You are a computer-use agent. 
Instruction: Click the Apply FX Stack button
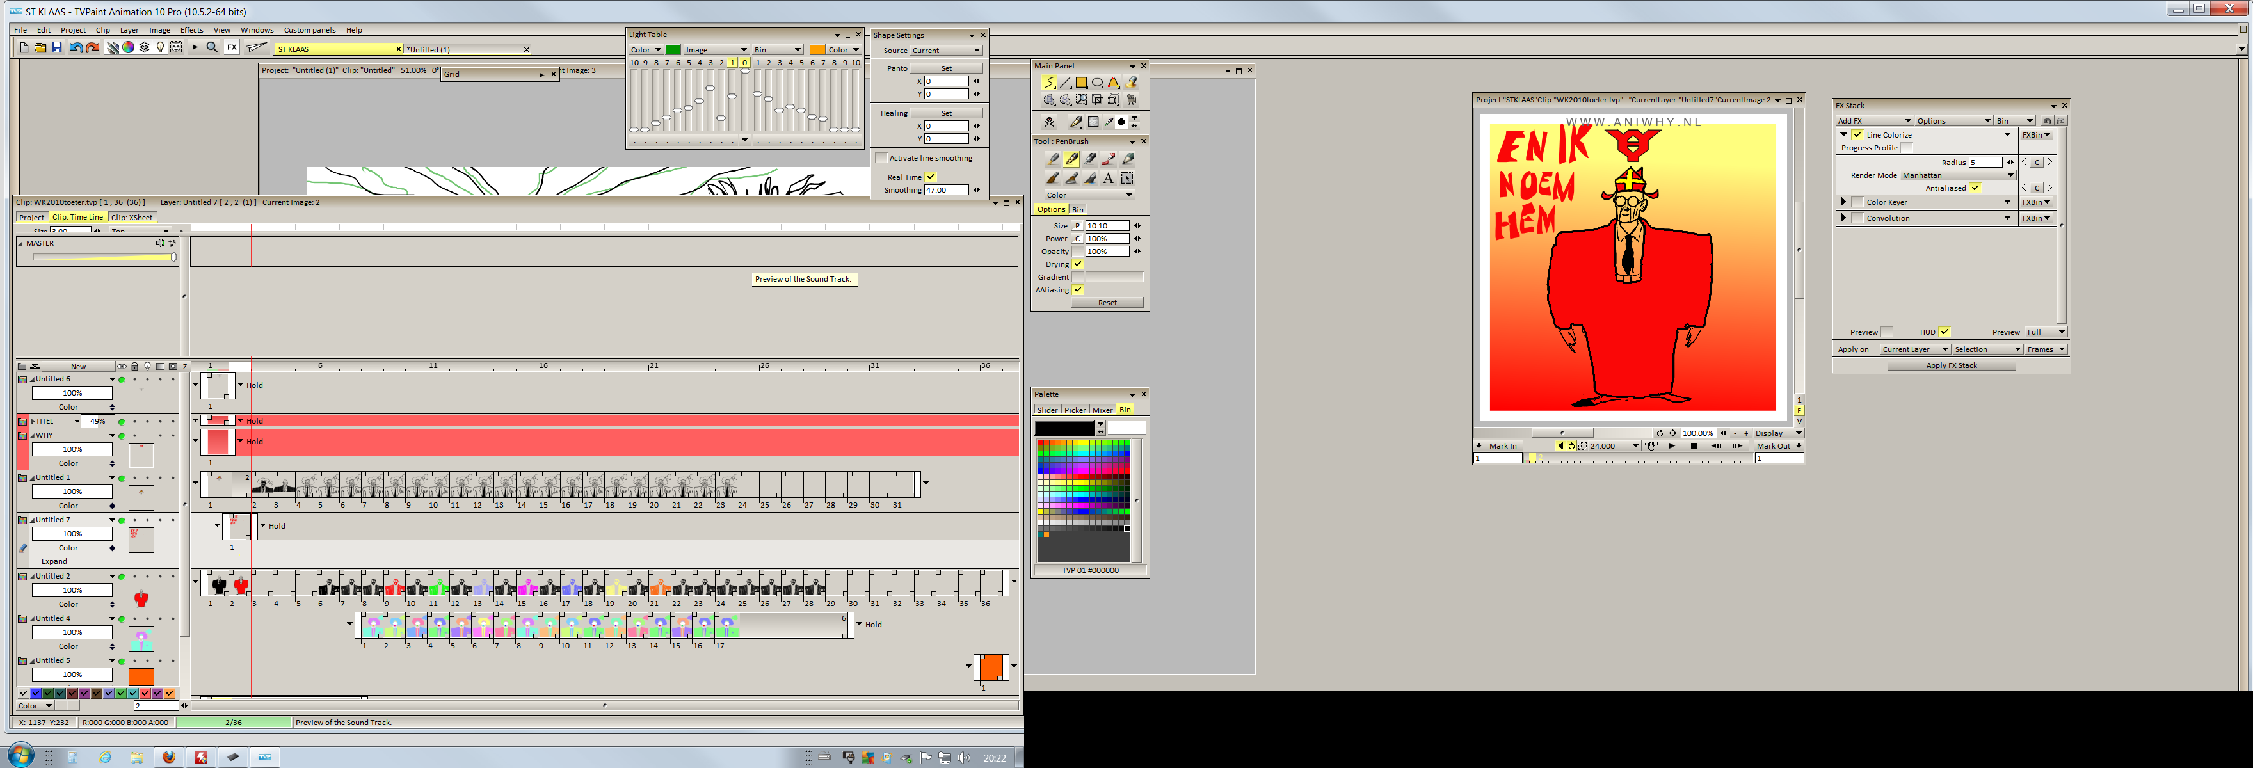click(x=1952, y=365)
